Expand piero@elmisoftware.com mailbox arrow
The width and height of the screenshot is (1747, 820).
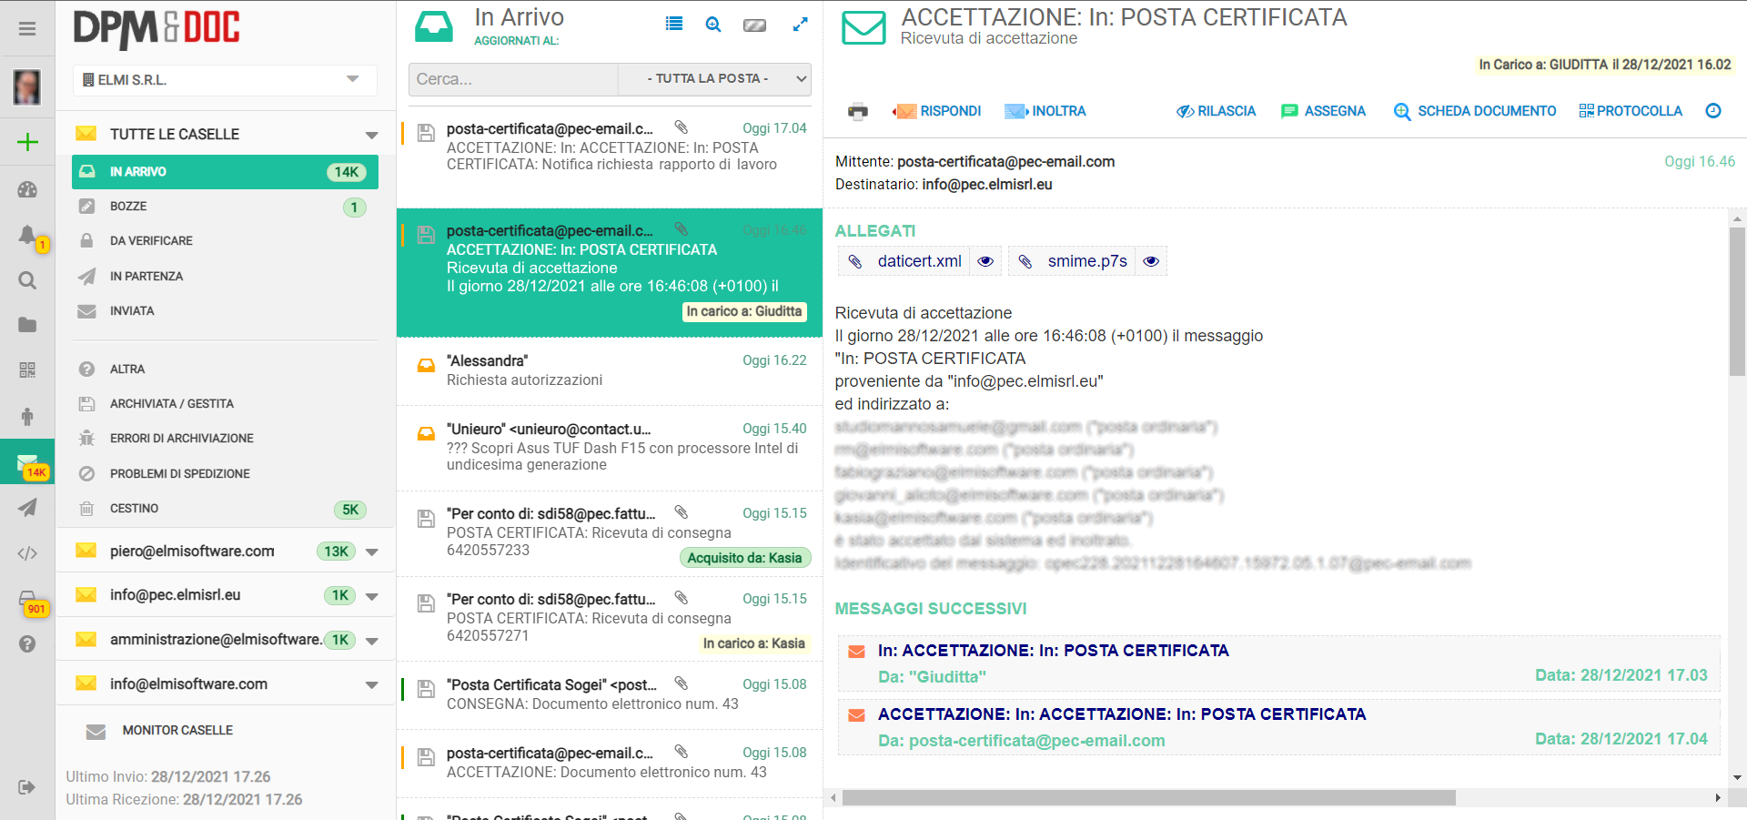click(371, 552)
